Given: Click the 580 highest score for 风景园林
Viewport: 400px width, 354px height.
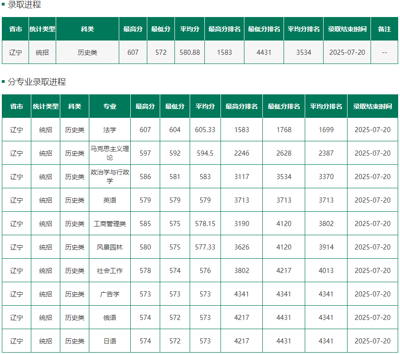Looking at the screenshot, I should [x=145, y=247].
